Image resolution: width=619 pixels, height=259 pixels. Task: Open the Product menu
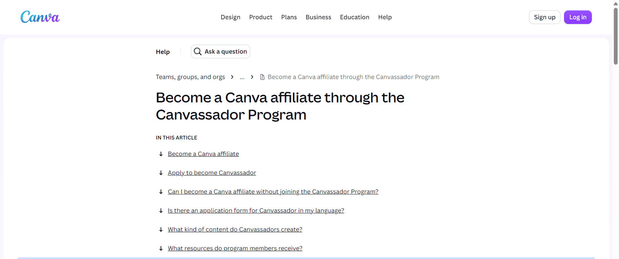coord(261,17)
